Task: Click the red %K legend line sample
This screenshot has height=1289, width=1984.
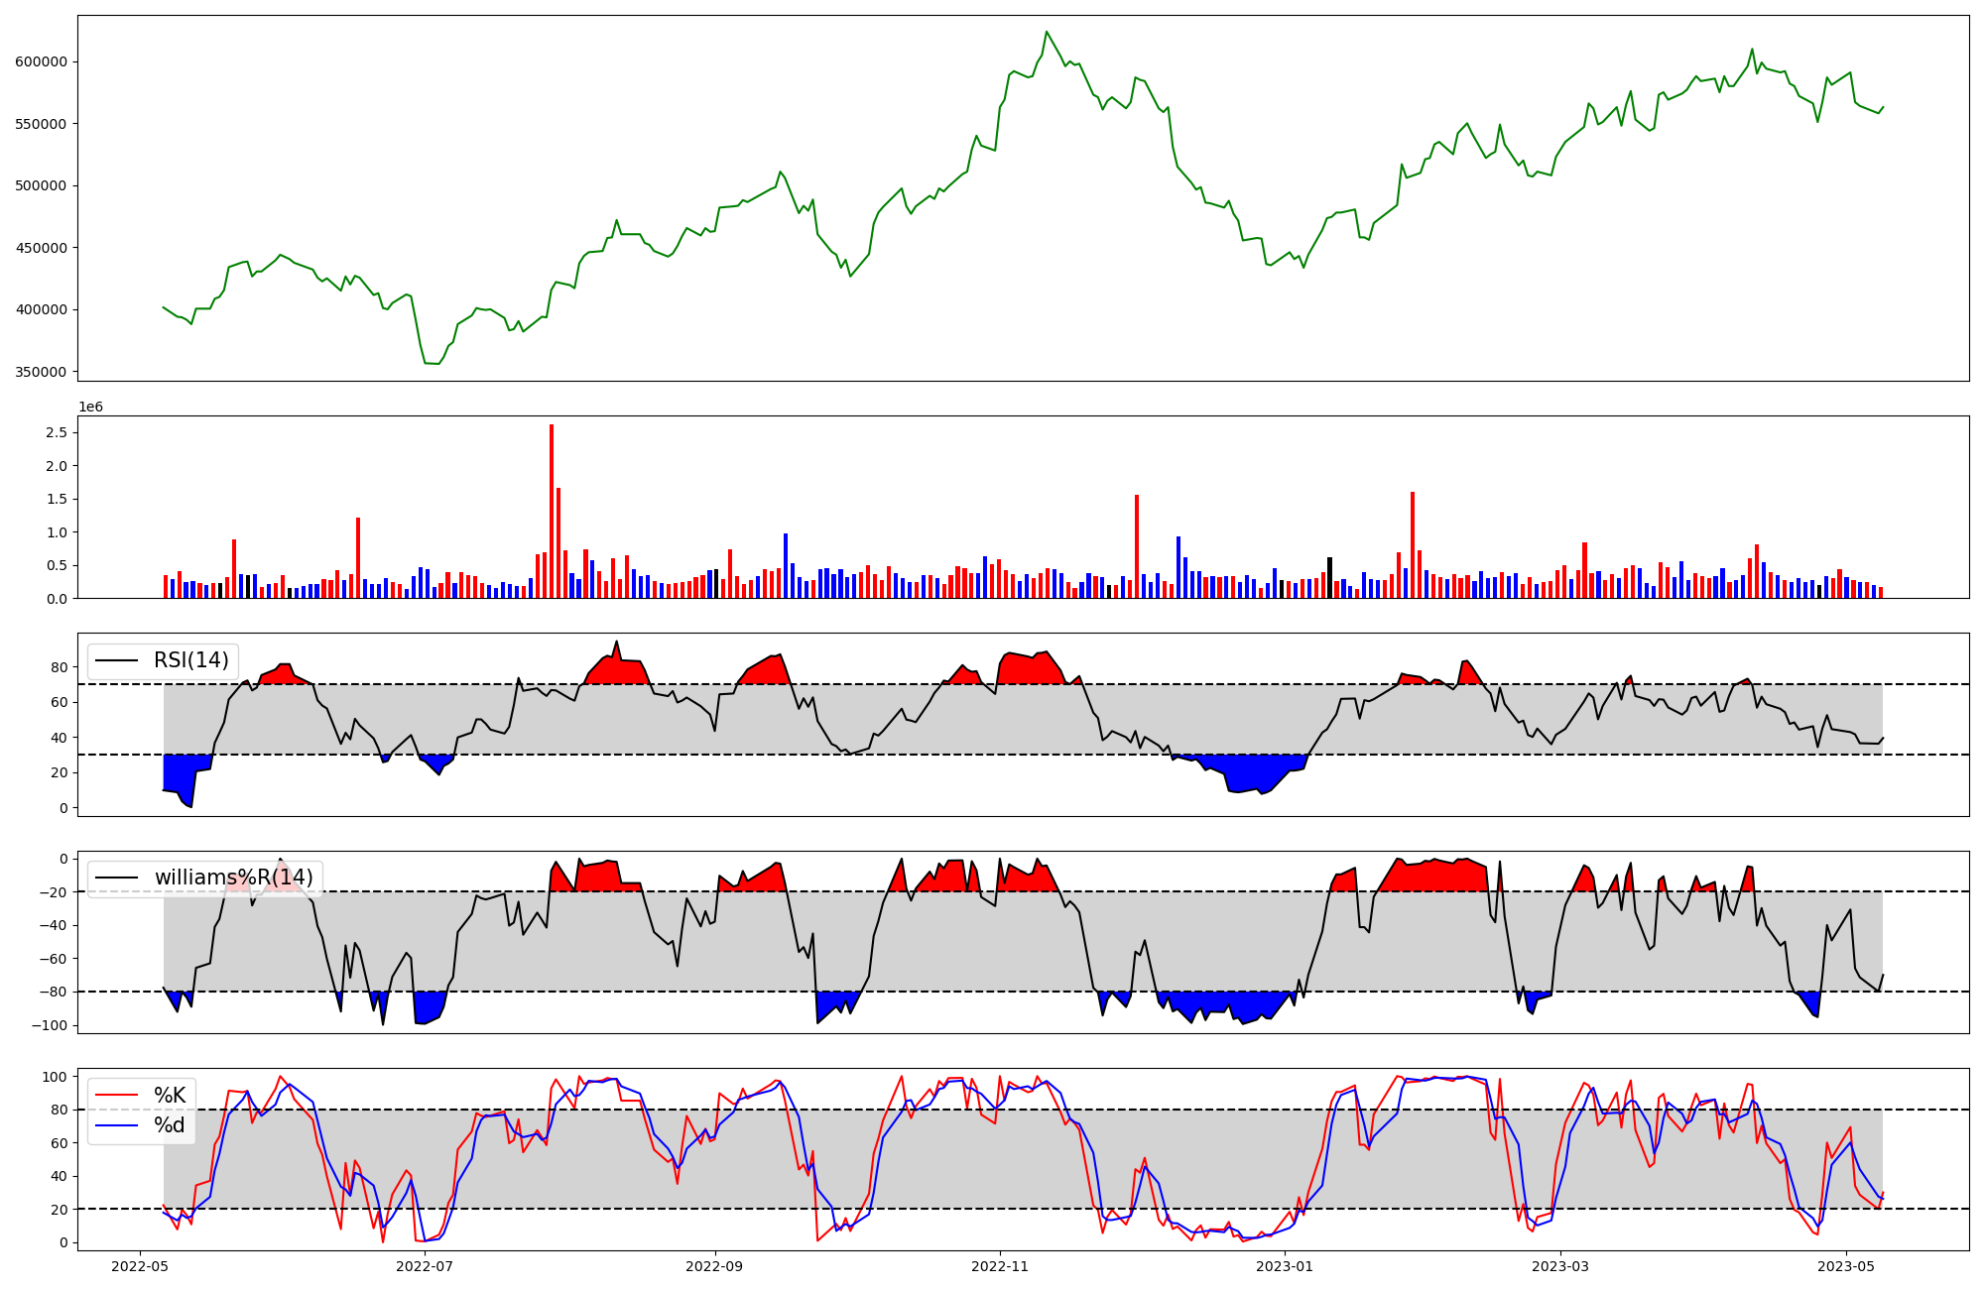Action: point(115,1096)
